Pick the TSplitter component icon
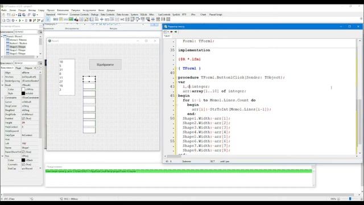Viewport: 364px width, 205px height. (102, 19)
